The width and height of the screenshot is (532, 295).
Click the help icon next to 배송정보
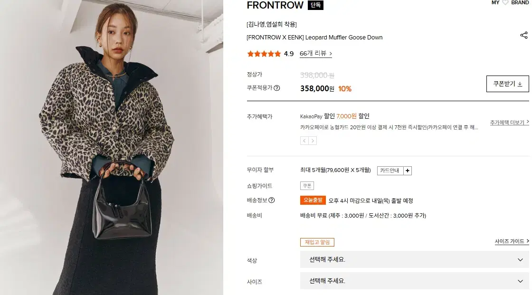[272, 200]
